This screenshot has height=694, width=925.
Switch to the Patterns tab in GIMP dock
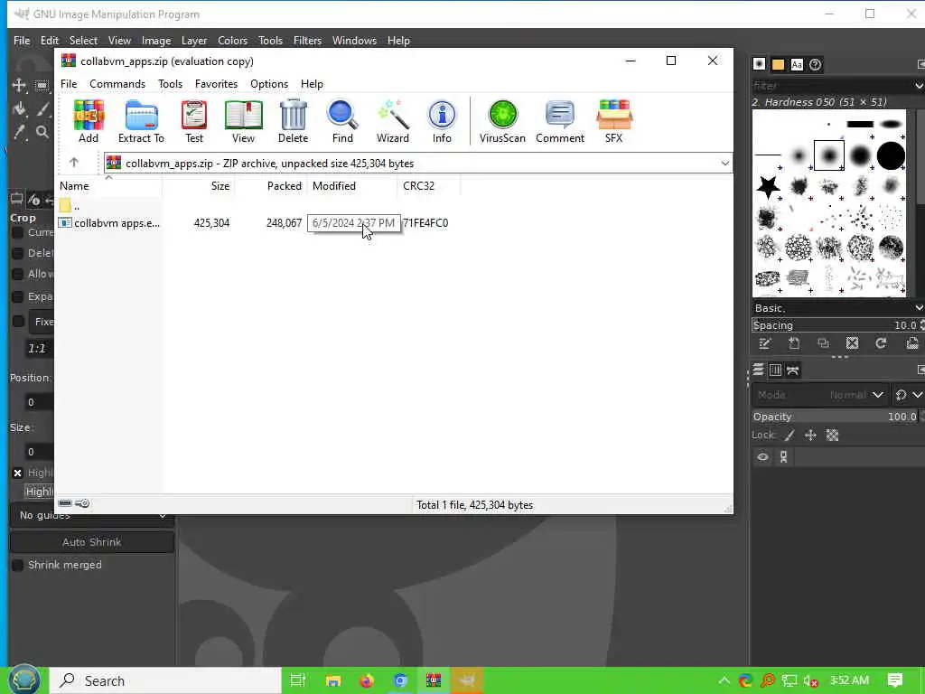pyautogui.click(x=778, y=64)
